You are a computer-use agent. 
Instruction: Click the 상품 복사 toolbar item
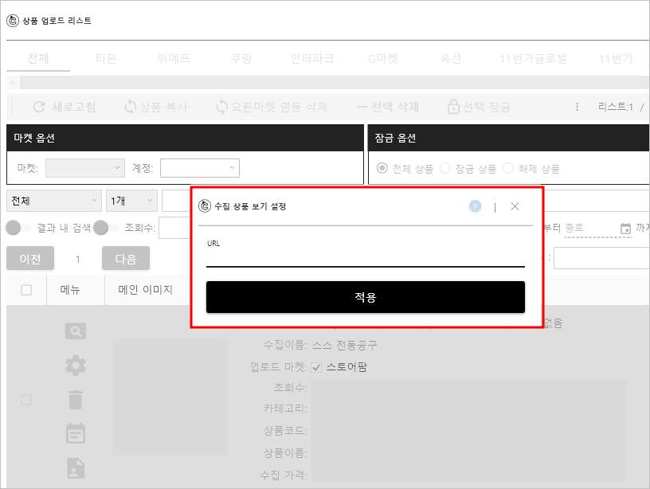(x=156, y=107)
